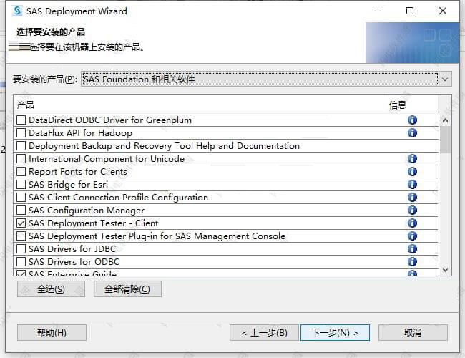This screenshot has height=358, width=465.
Task: Go back with 上一步(B)
Action: (x=264, y=332)
